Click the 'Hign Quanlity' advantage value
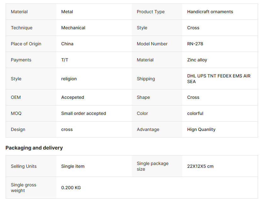Viewport: 270px width, 204px height. (201, 129)
